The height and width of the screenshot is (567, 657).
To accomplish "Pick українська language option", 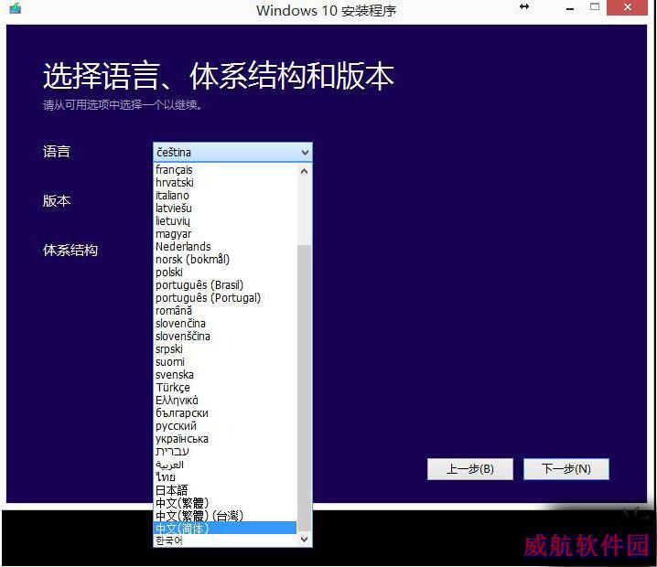I will click(225, 439).
